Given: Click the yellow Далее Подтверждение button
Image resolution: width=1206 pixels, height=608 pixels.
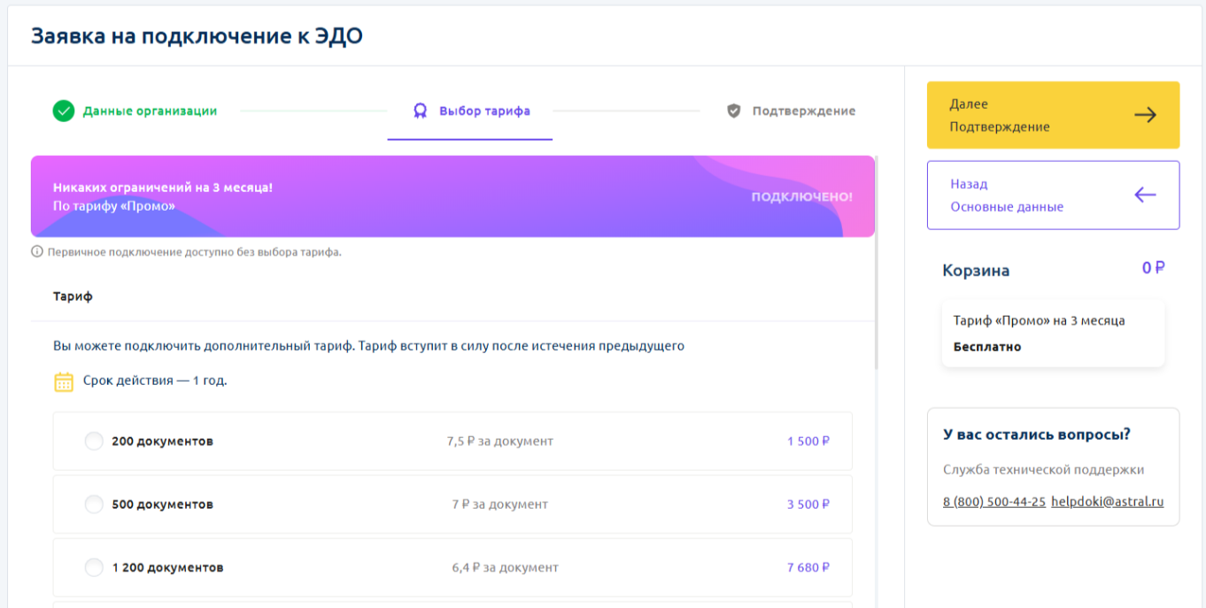Looking at the screenshot, I should [1053, 115].
